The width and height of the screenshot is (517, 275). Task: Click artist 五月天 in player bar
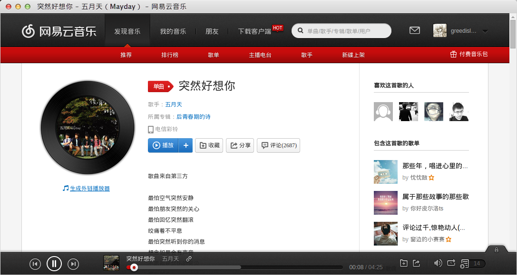click(170, 259)
